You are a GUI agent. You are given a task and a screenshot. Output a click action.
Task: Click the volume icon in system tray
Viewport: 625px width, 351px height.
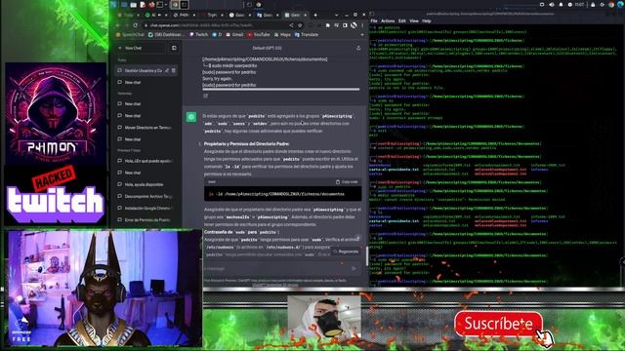551,4
